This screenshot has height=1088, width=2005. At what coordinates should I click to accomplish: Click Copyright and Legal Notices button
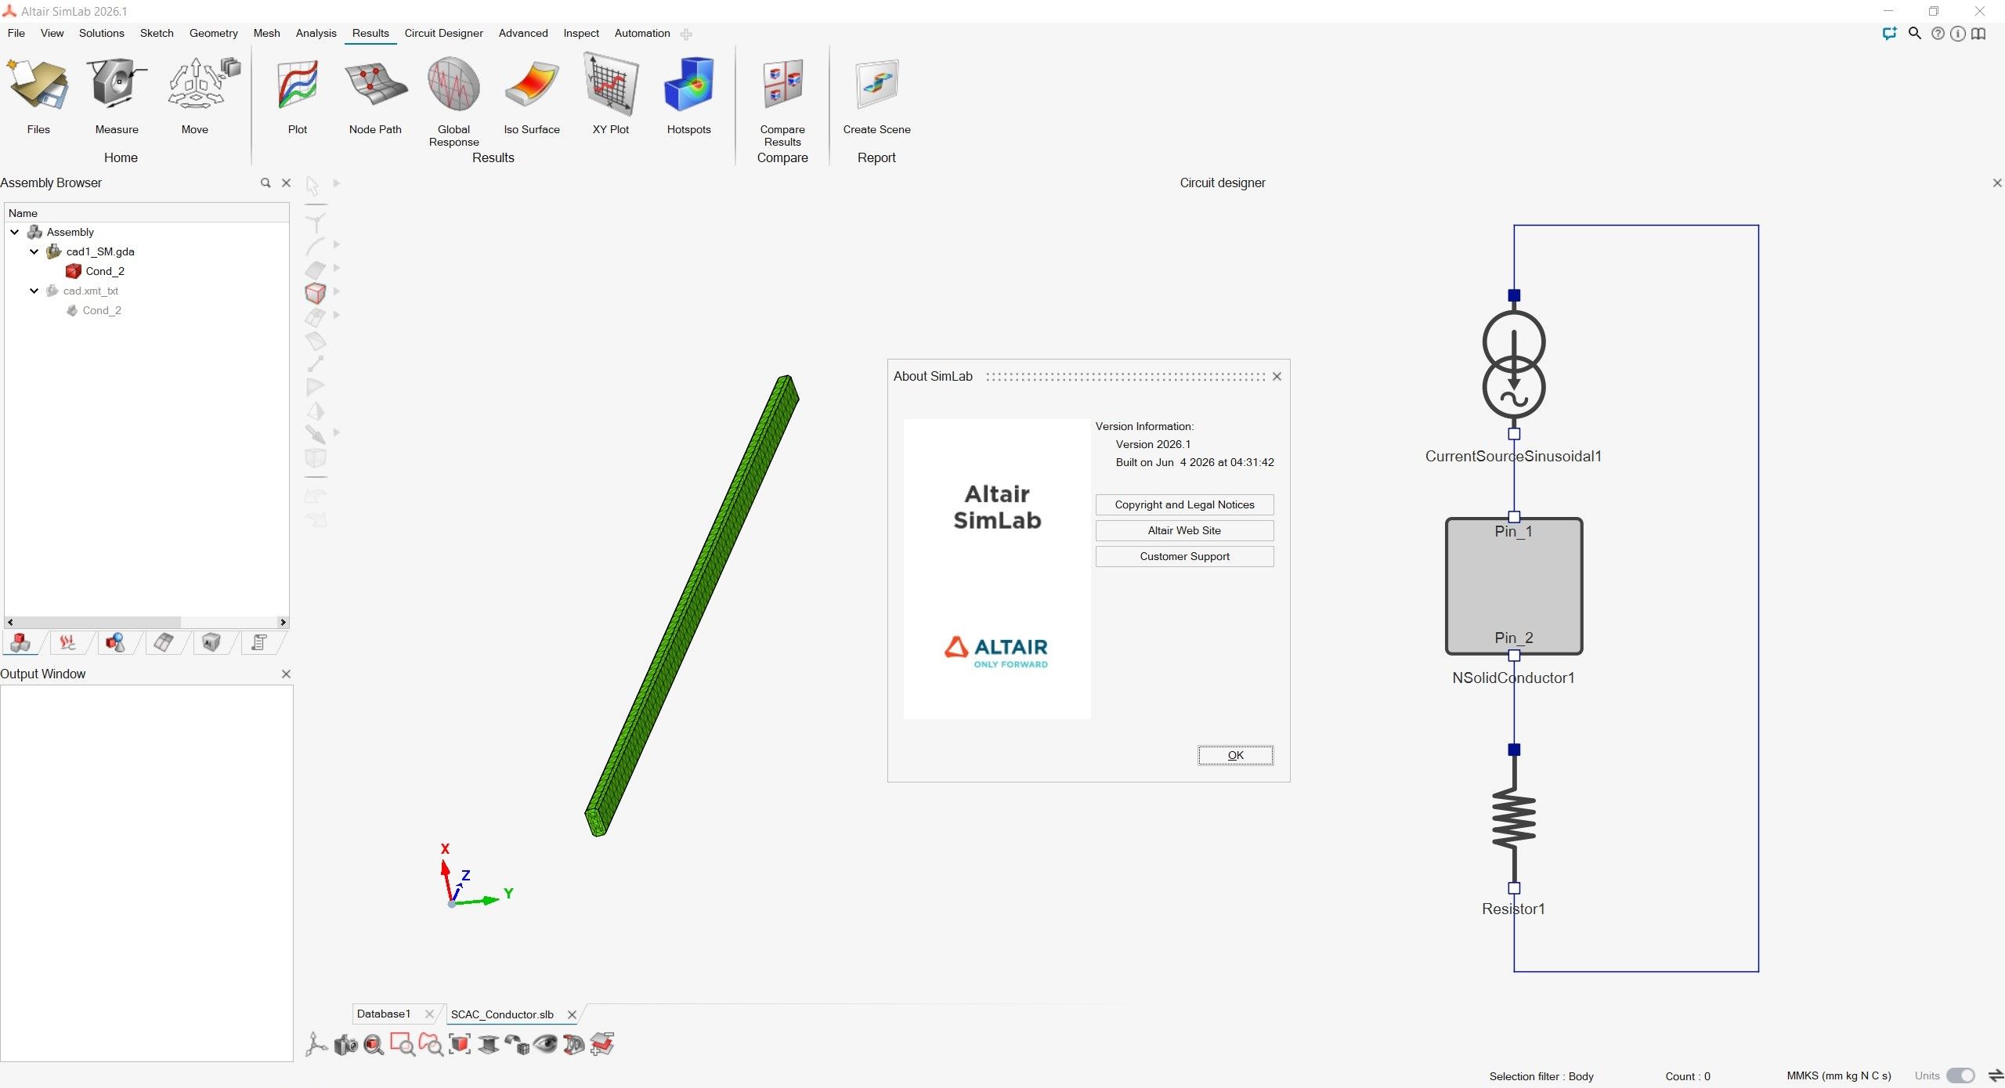[x=1184, y=504]
